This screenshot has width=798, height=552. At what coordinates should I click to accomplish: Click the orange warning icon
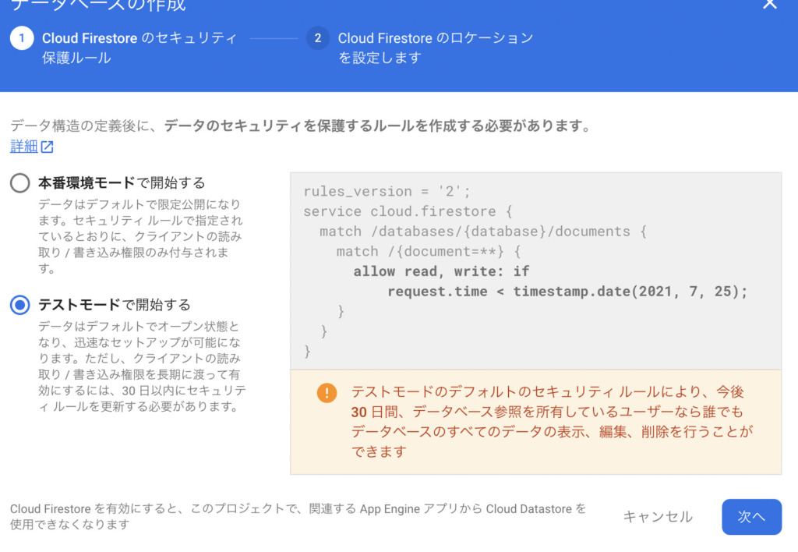pyautogui.click(x=327, y=393)
